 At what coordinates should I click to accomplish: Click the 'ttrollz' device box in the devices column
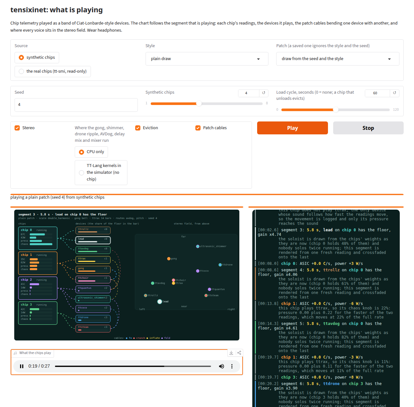point(93,230)
